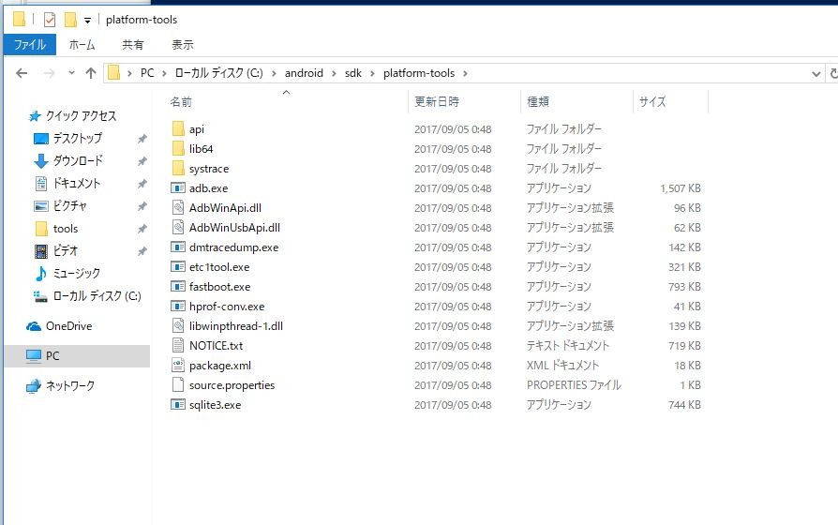Click the adb.exe application icon
Screen dimensions: 838x525
coord(178,187)
